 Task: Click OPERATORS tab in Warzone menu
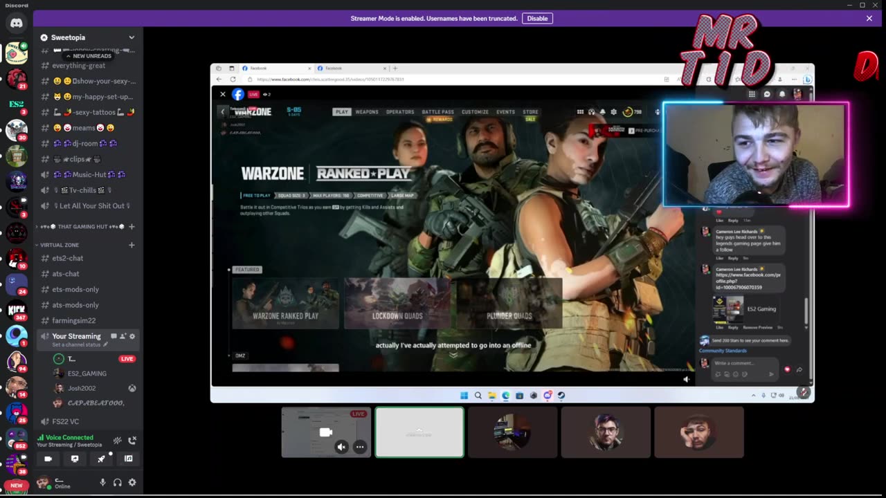pos(400,111)
